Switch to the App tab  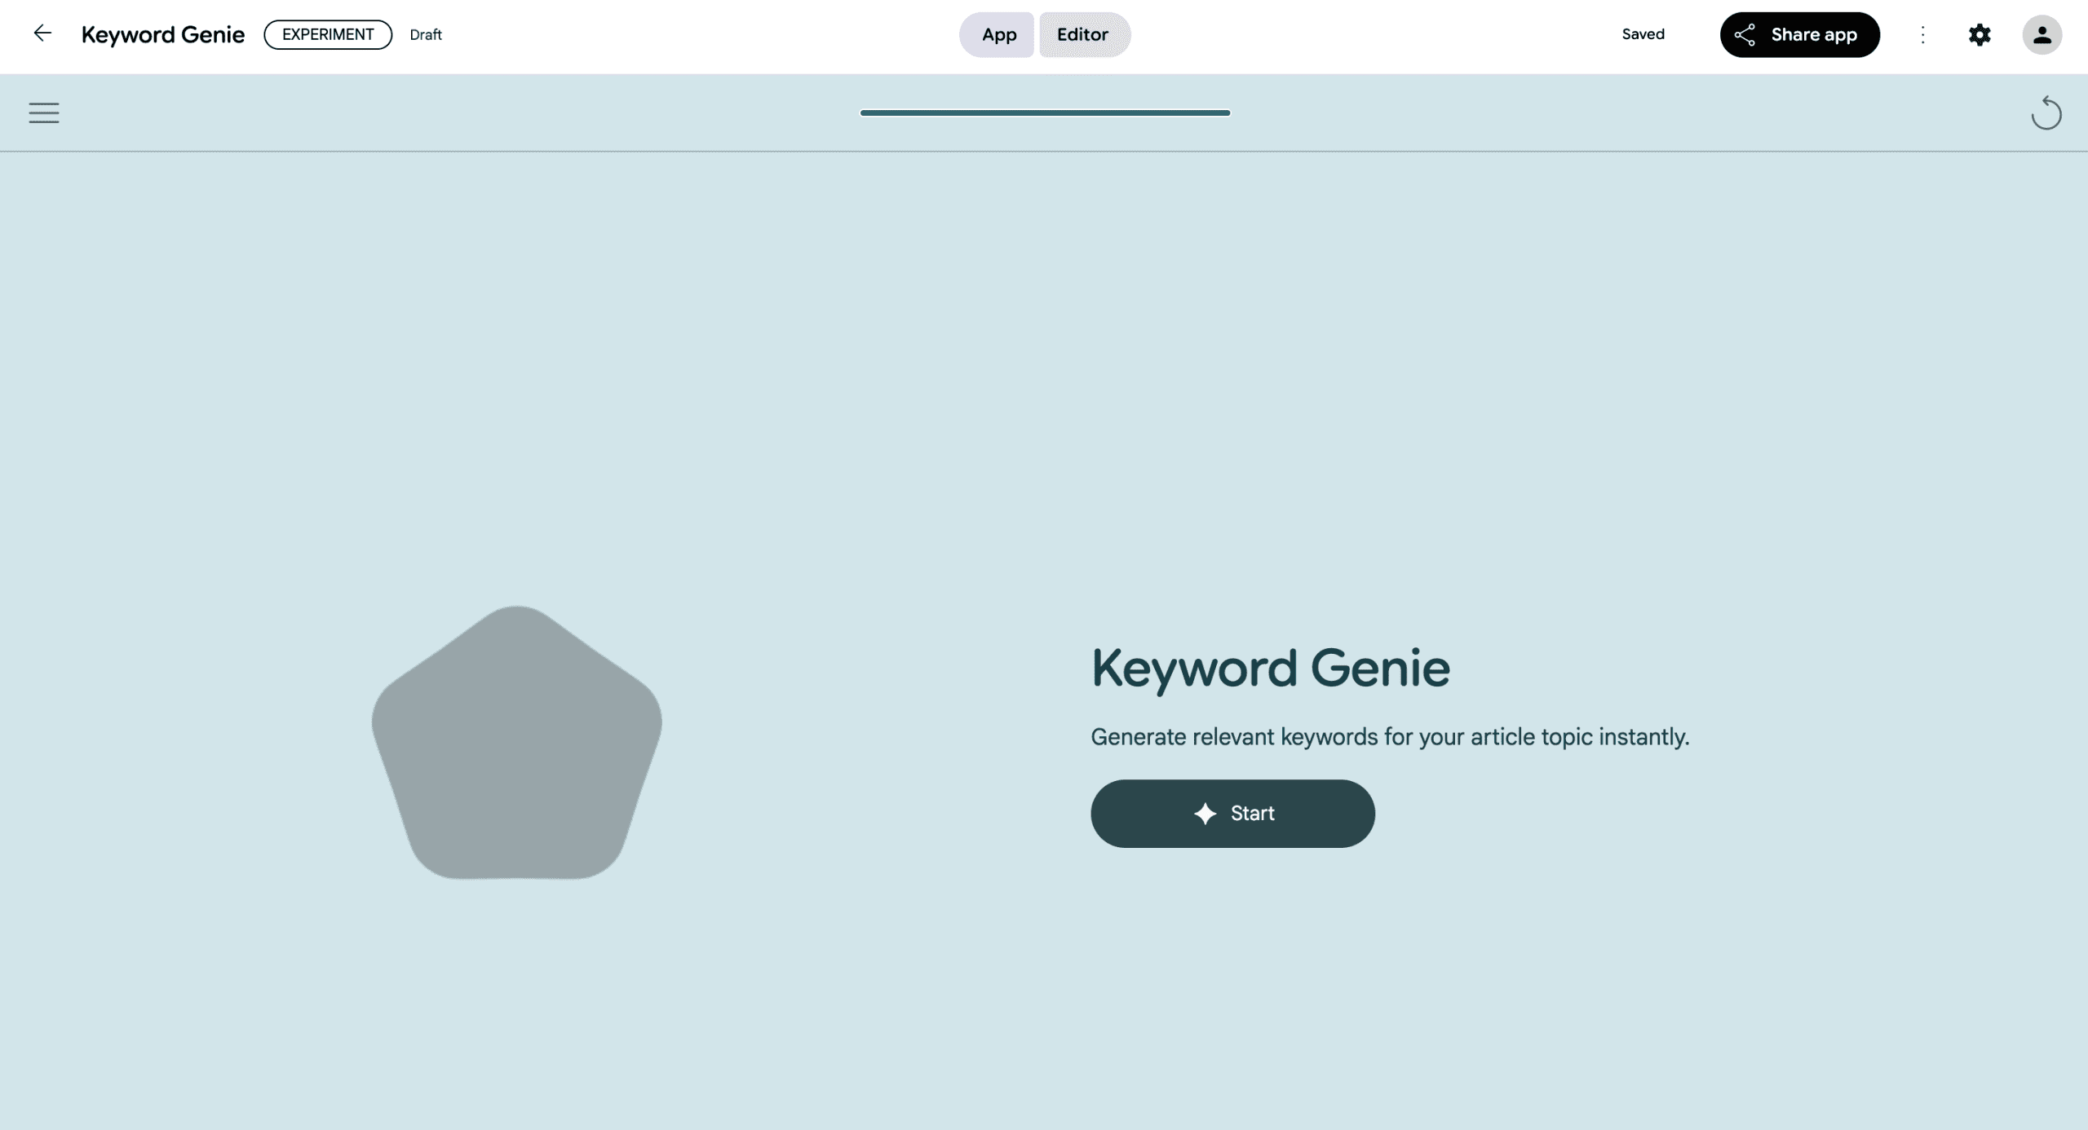(x=998, y=34)
